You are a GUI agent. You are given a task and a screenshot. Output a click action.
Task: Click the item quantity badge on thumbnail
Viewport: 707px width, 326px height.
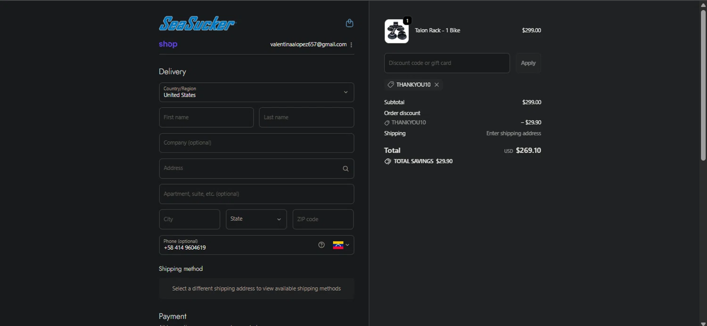click(407, 21)
